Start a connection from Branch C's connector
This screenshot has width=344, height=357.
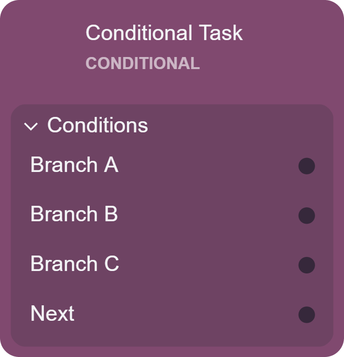(307, 265)
